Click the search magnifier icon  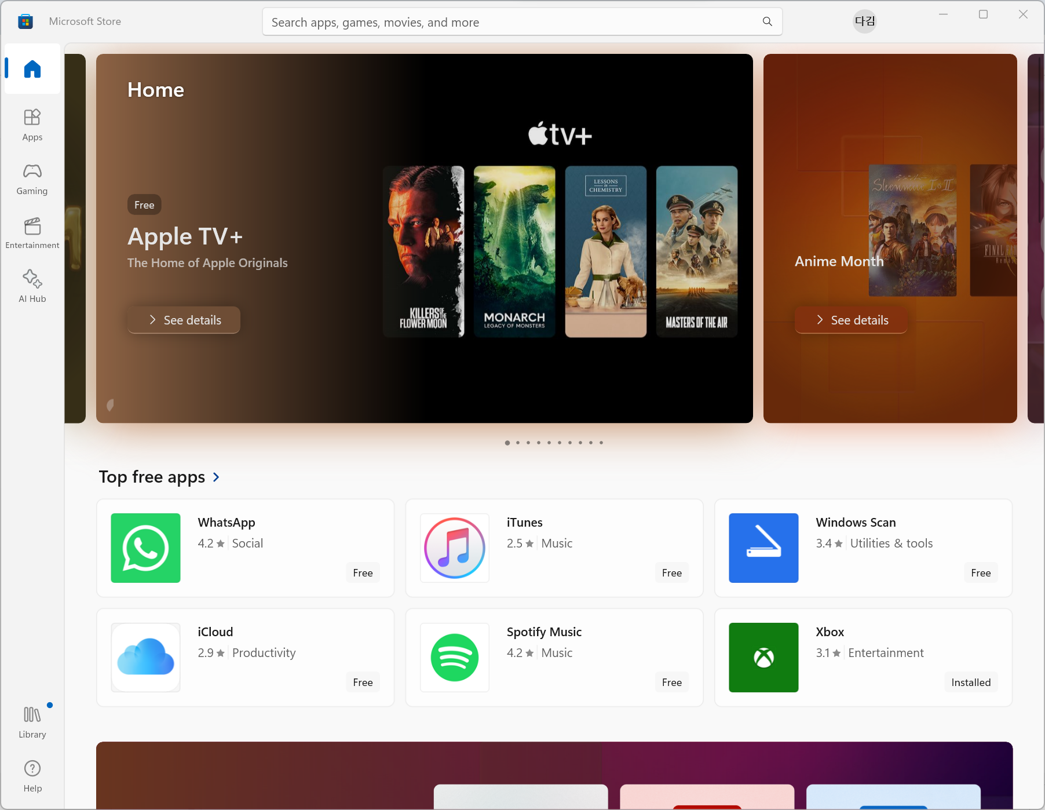767,21
